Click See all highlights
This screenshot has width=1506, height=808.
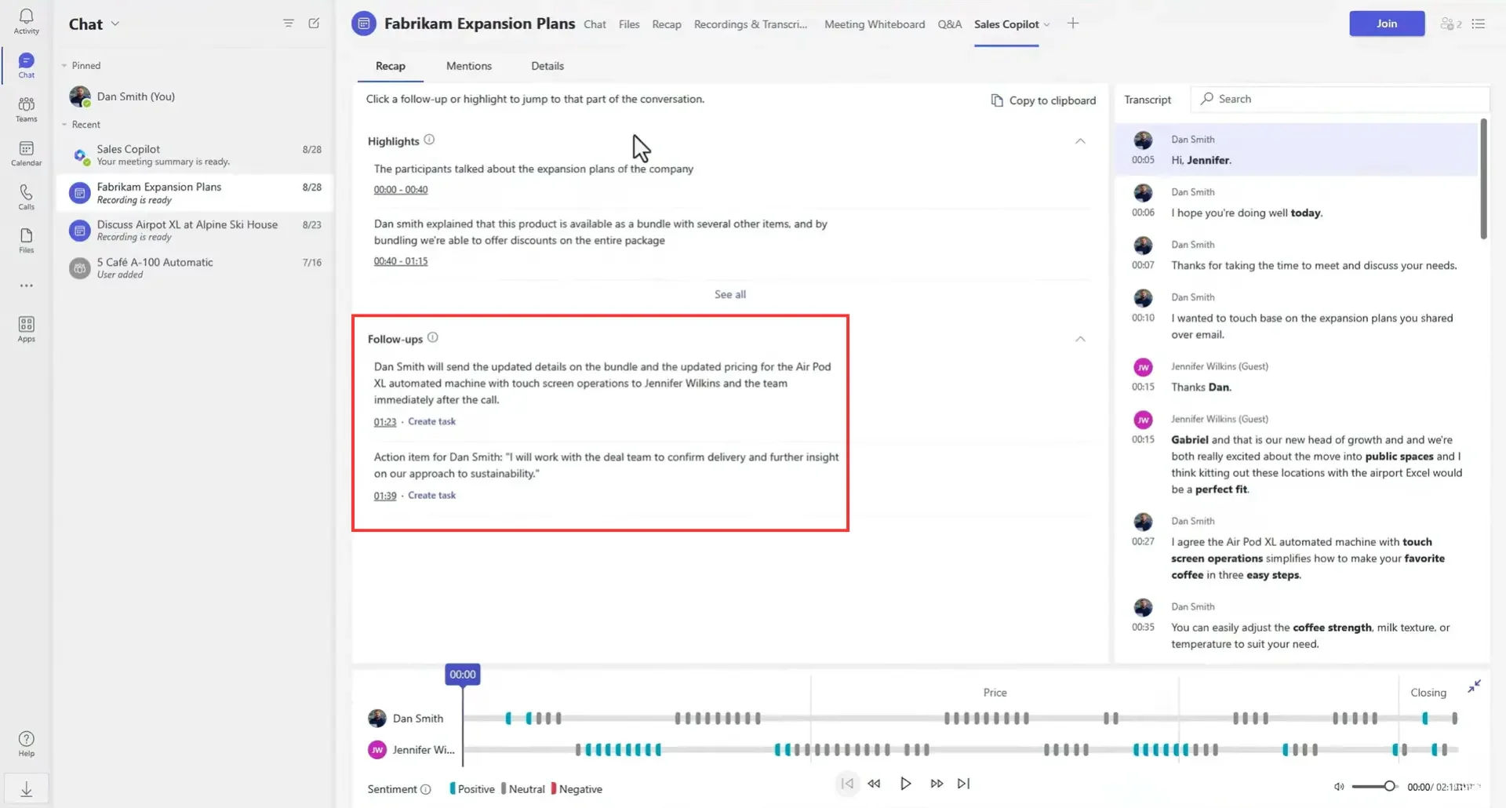730,294
